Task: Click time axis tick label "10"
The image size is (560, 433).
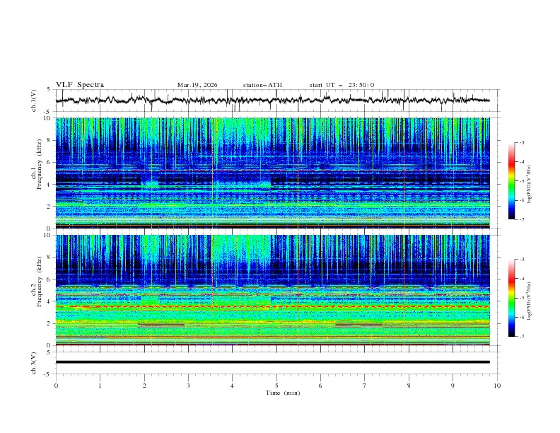Action: point(497,386)
